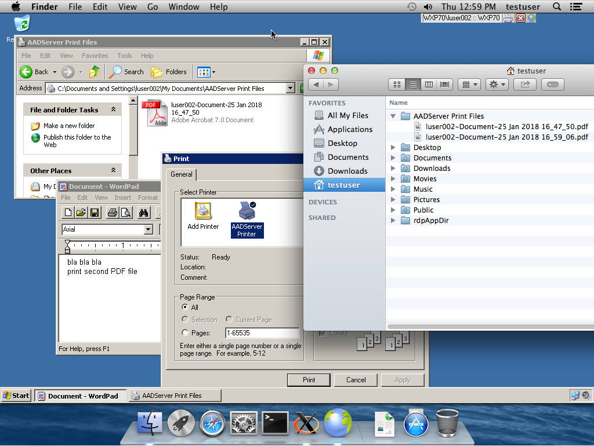Open Safari from the Dock
The height and width of the screenshot is (446, 594).
(212, 423)
